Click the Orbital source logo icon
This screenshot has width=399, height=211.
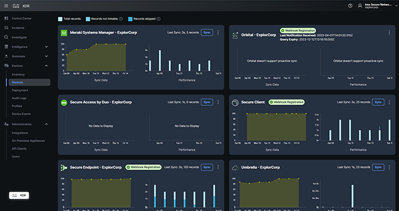click(235, 35)
